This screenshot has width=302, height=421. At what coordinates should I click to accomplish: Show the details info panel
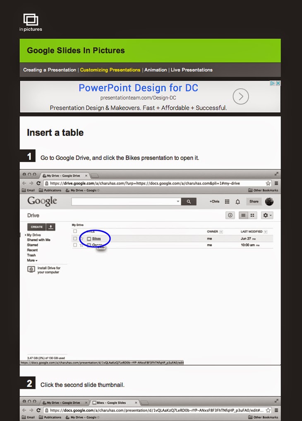230,215
